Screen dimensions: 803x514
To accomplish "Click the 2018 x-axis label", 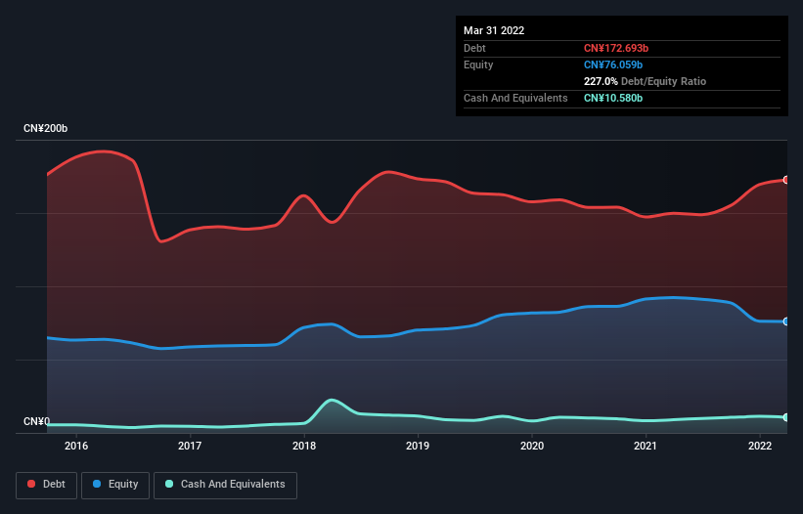I will point(304,446).
